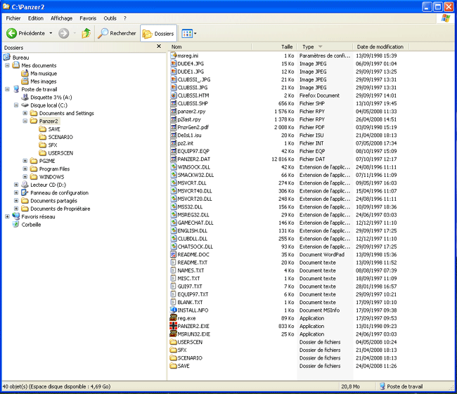Sort files by the Type column

pyautogui.click(x=325, y=46)
